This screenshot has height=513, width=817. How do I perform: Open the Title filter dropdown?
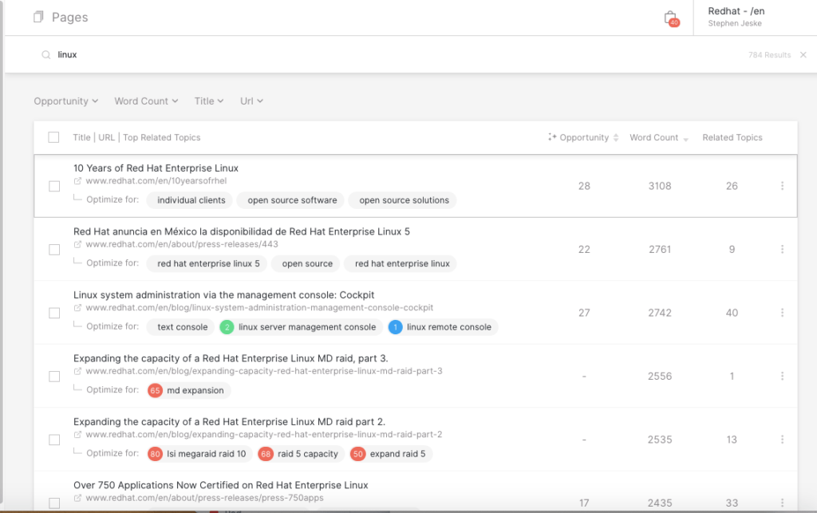pos(209,101)
